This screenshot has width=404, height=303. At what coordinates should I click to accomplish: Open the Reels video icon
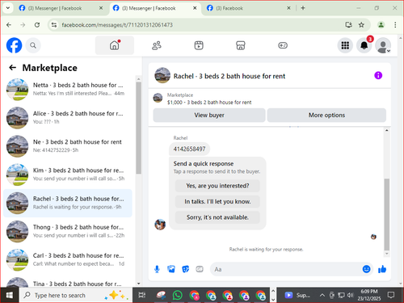[x=199, y=45]
